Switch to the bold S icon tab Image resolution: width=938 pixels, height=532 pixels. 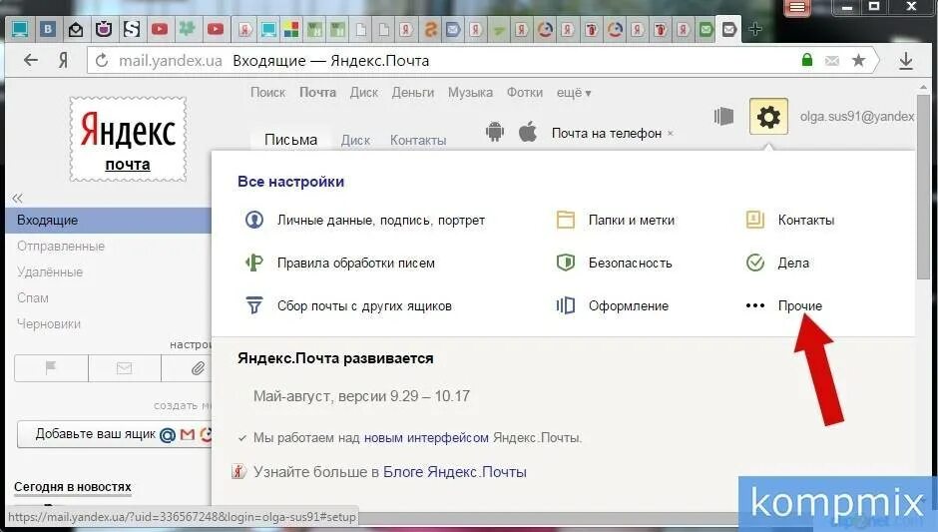click(x=131, y=29)
